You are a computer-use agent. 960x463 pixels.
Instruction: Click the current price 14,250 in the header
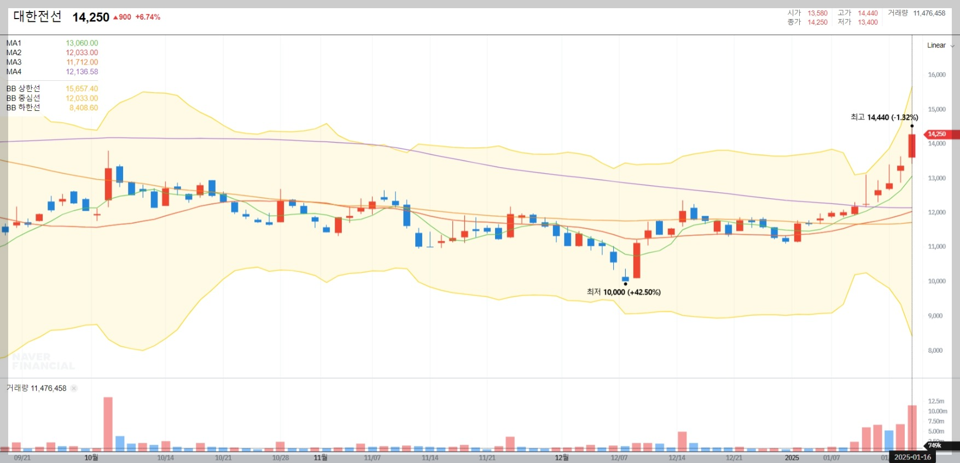click(91, 17)
